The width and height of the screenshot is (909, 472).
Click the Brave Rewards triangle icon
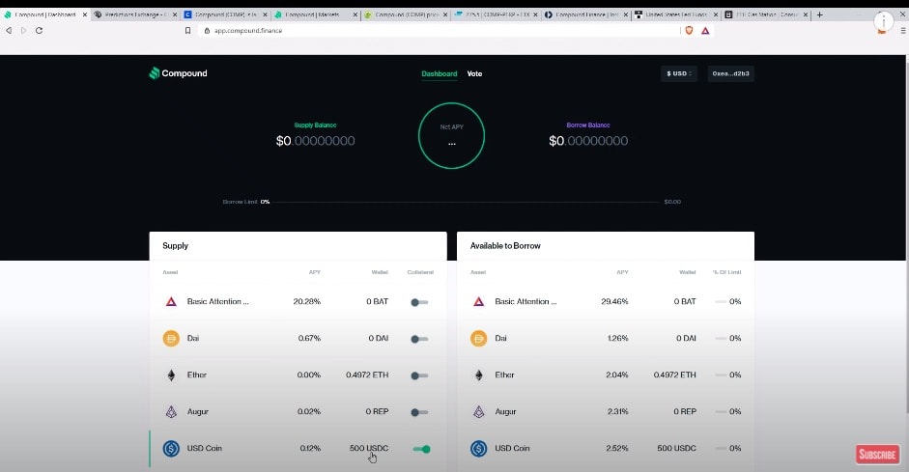[x=705, y=30]
